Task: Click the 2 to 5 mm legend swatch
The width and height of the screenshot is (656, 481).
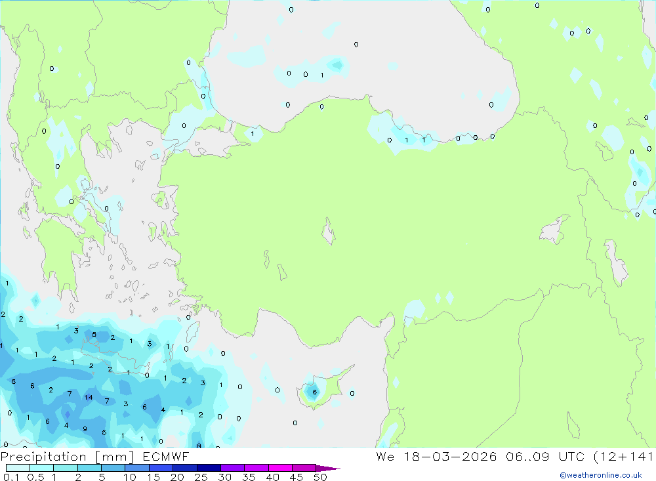Action: [x=89, y=468]
